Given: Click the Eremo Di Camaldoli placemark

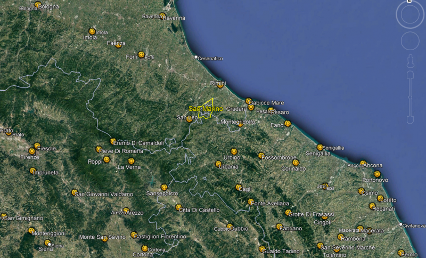Looking at the screenshot, I should pyautogui.click(x=113, y=141).
